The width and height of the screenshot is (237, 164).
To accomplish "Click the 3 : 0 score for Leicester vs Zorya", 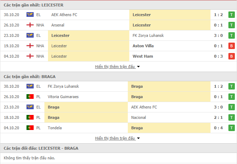I will pos(218,35).
